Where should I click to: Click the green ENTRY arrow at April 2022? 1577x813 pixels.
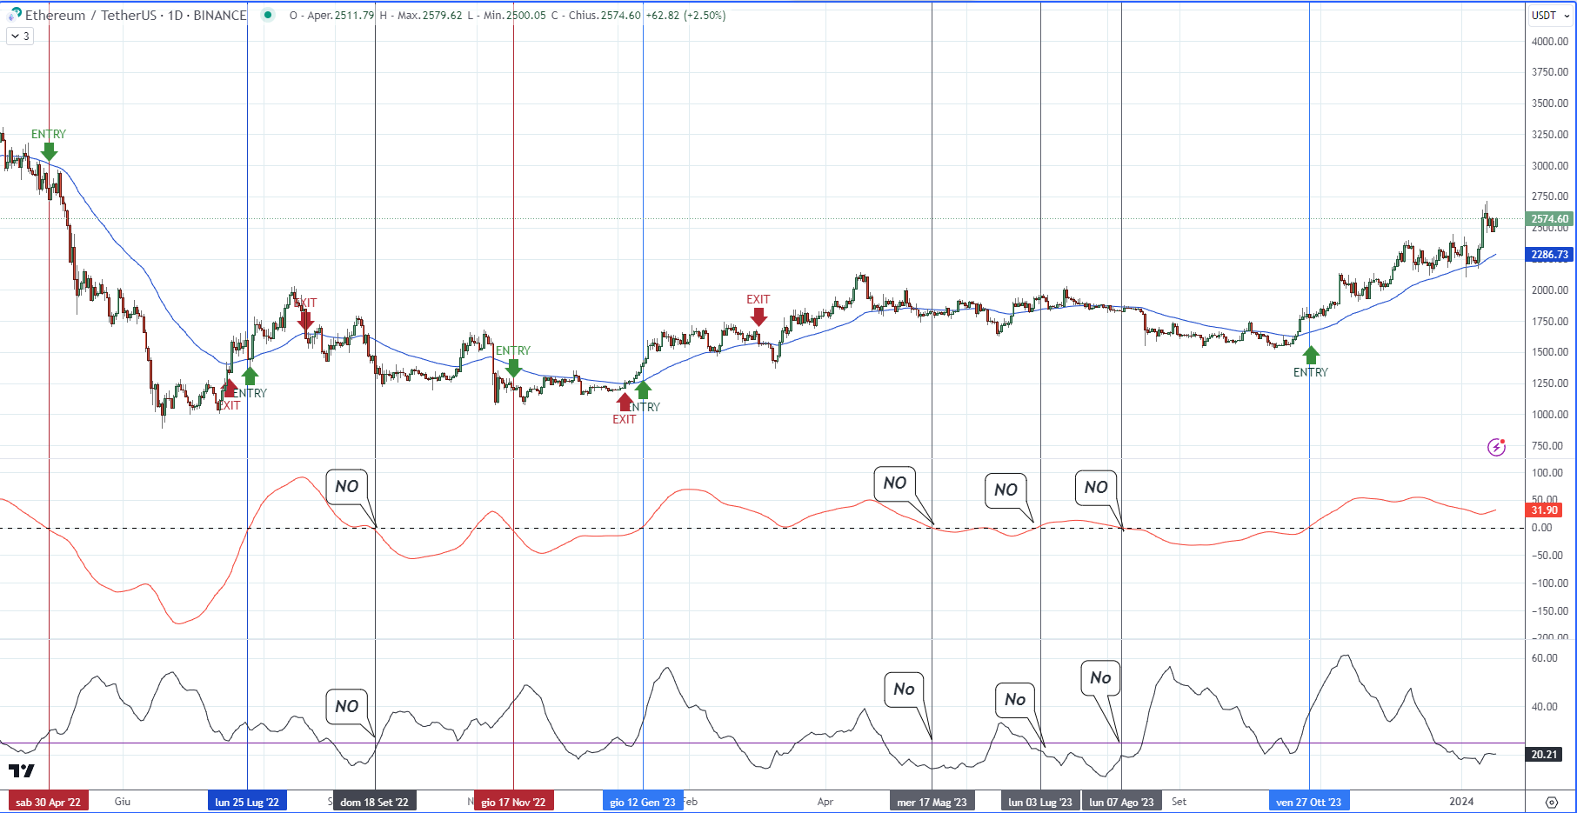click(49, 151)
